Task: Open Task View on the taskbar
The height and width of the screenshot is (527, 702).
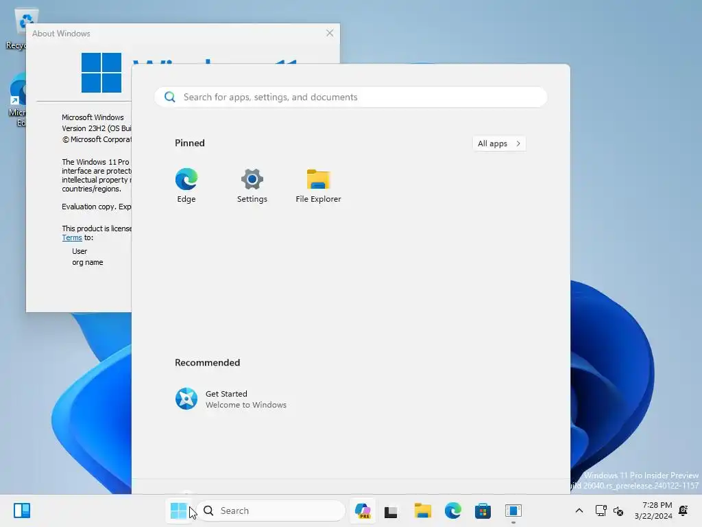Action: pos(391,511)
